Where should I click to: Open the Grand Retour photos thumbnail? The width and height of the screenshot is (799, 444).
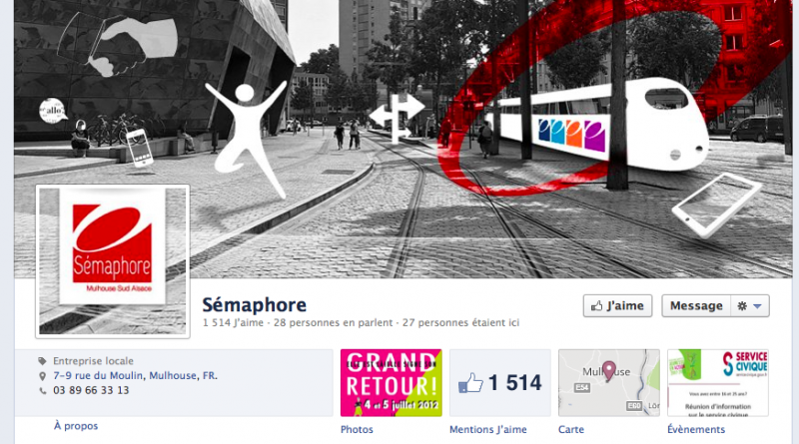391,383
